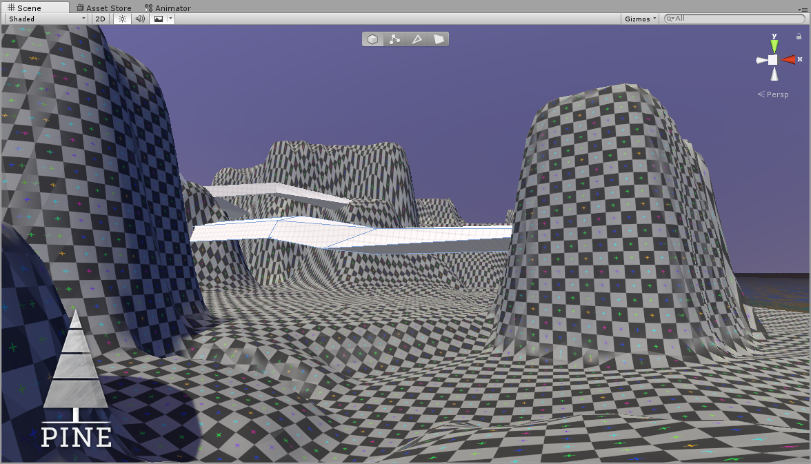The image size is (811, 464).
Task: Click the gizmo center cube
Action: click(x=772, y=60)
